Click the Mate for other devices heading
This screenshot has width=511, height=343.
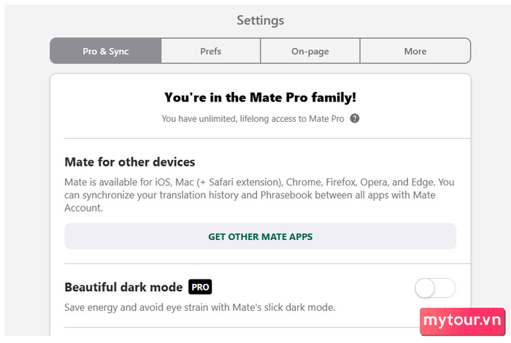tap(130, 162)
